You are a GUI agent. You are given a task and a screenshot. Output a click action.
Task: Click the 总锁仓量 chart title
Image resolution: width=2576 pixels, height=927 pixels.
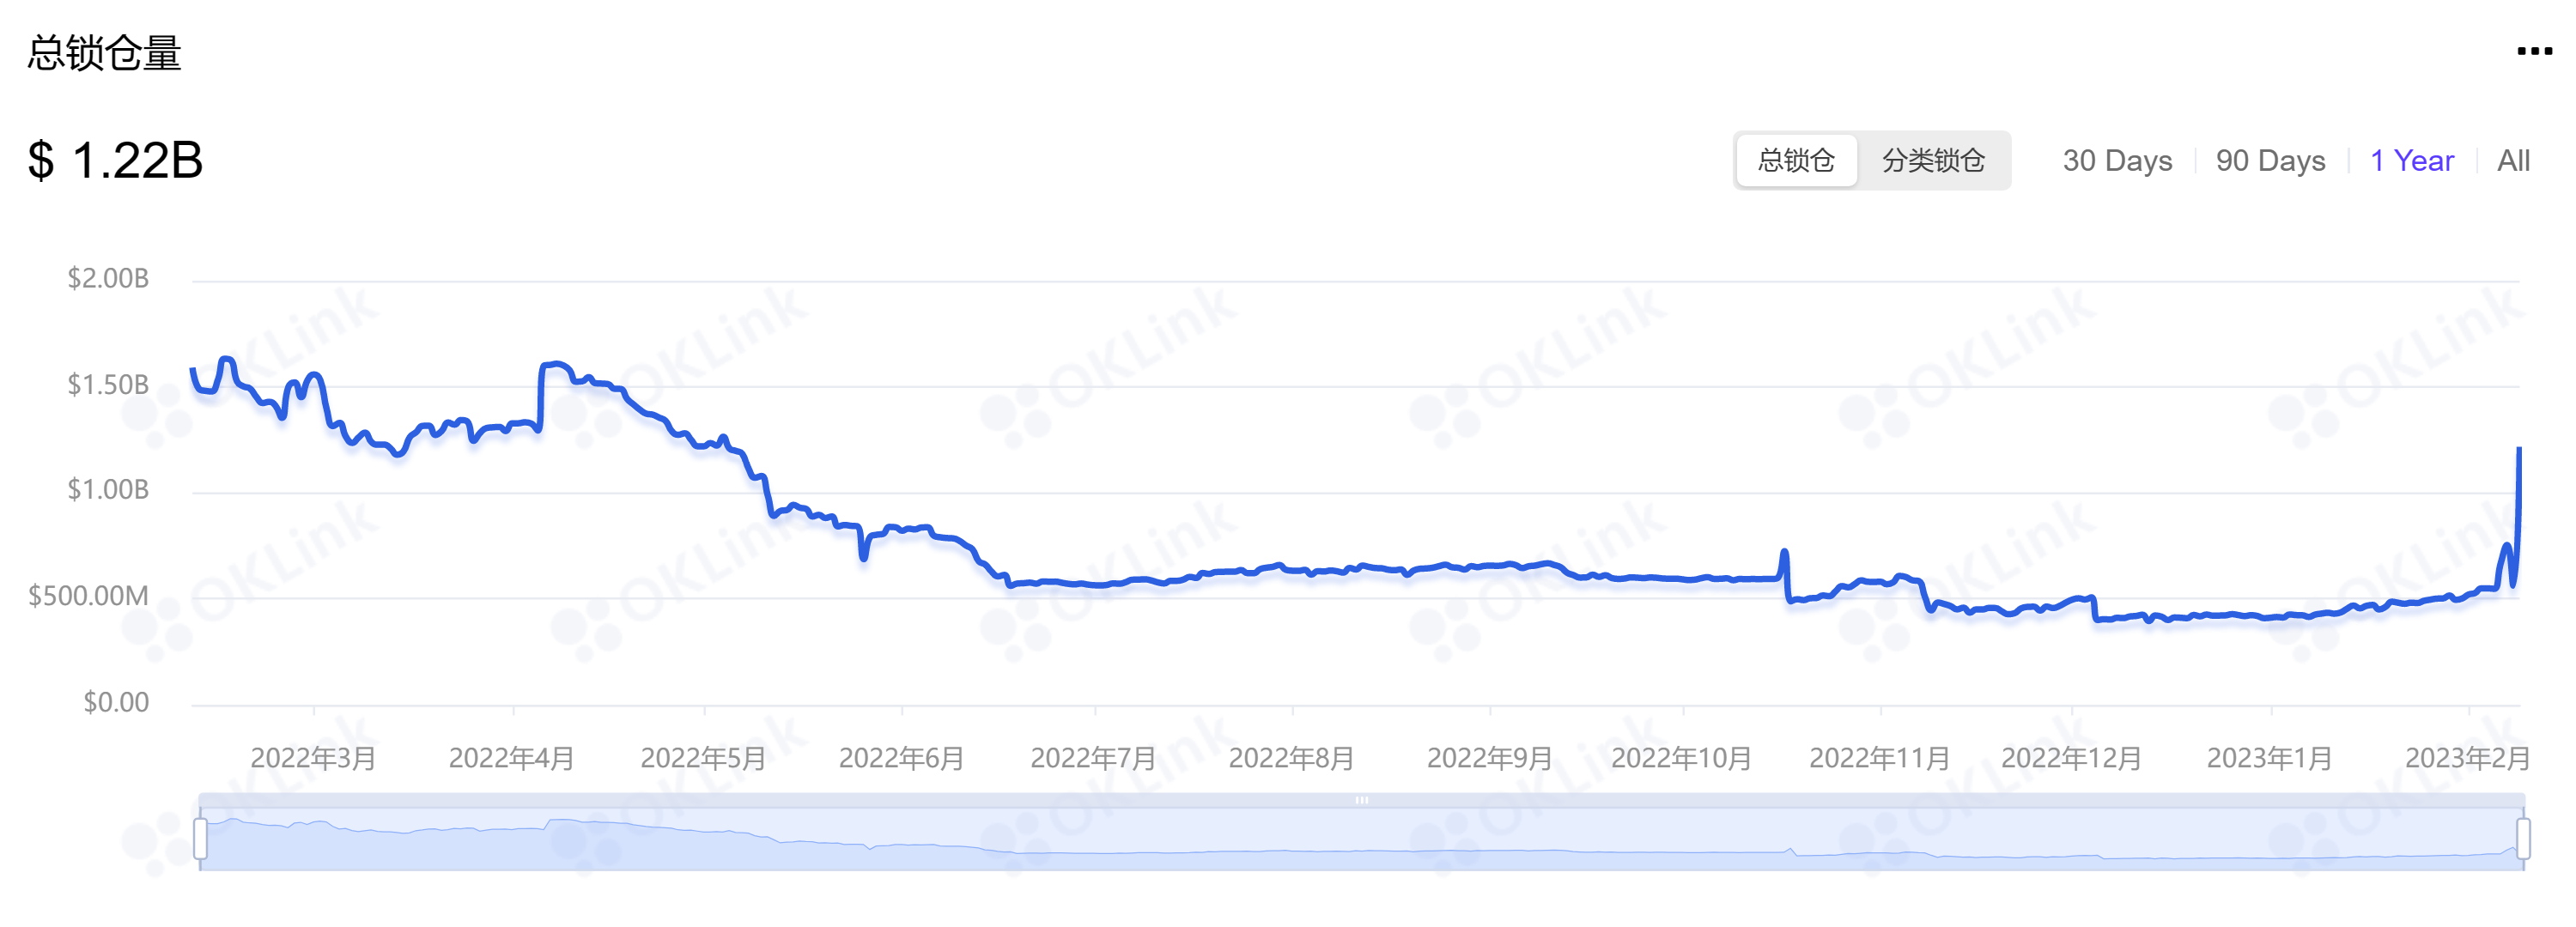104,53
